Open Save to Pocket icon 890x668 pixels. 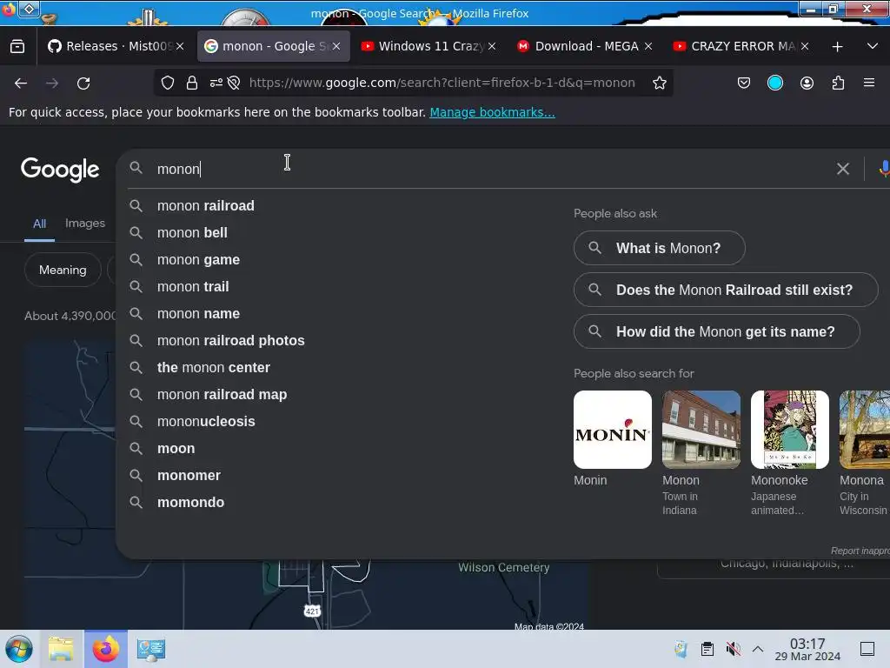tap(744, 83)
